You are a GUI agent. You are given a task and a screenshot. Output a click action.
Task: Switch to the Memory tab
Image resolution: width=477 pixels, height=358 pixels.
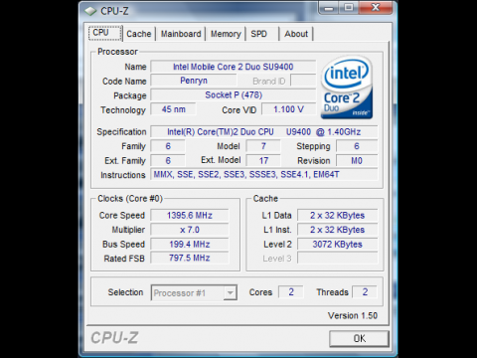(x=226, y=34)
